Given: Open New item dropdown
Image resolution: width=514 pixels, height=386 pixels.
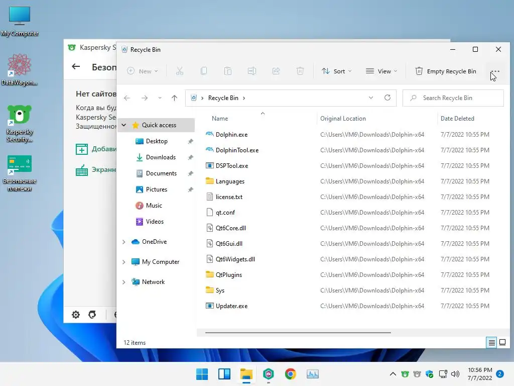Looking at the screenshot, I should click(143, 71).
